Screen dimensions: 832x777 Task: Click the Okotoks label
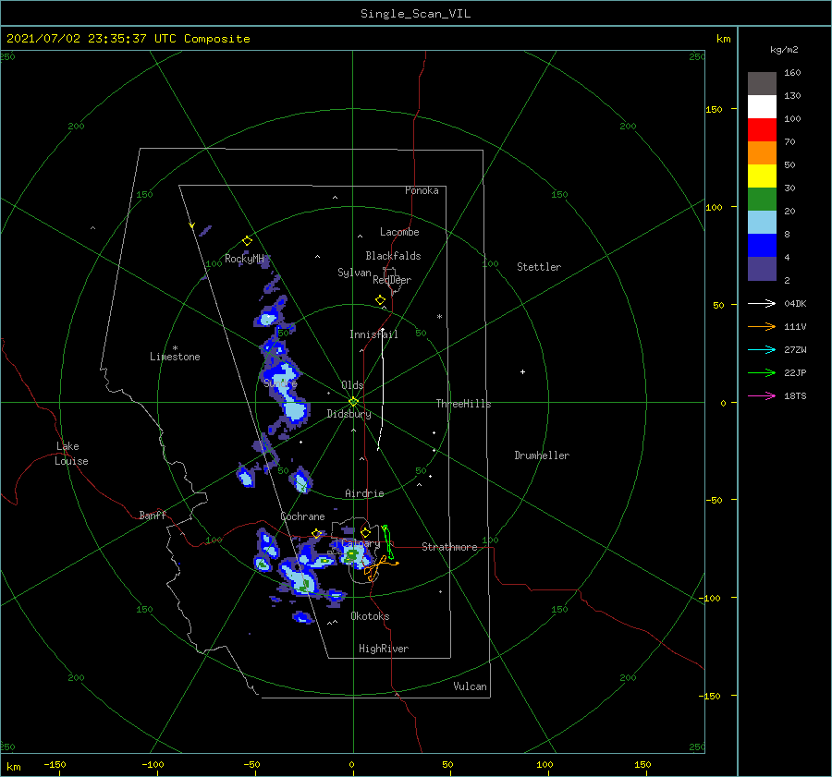coord(370,616)
